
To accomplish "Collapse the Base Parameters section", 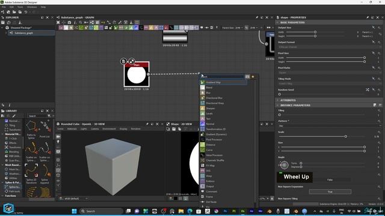I will tap(278, 22).
